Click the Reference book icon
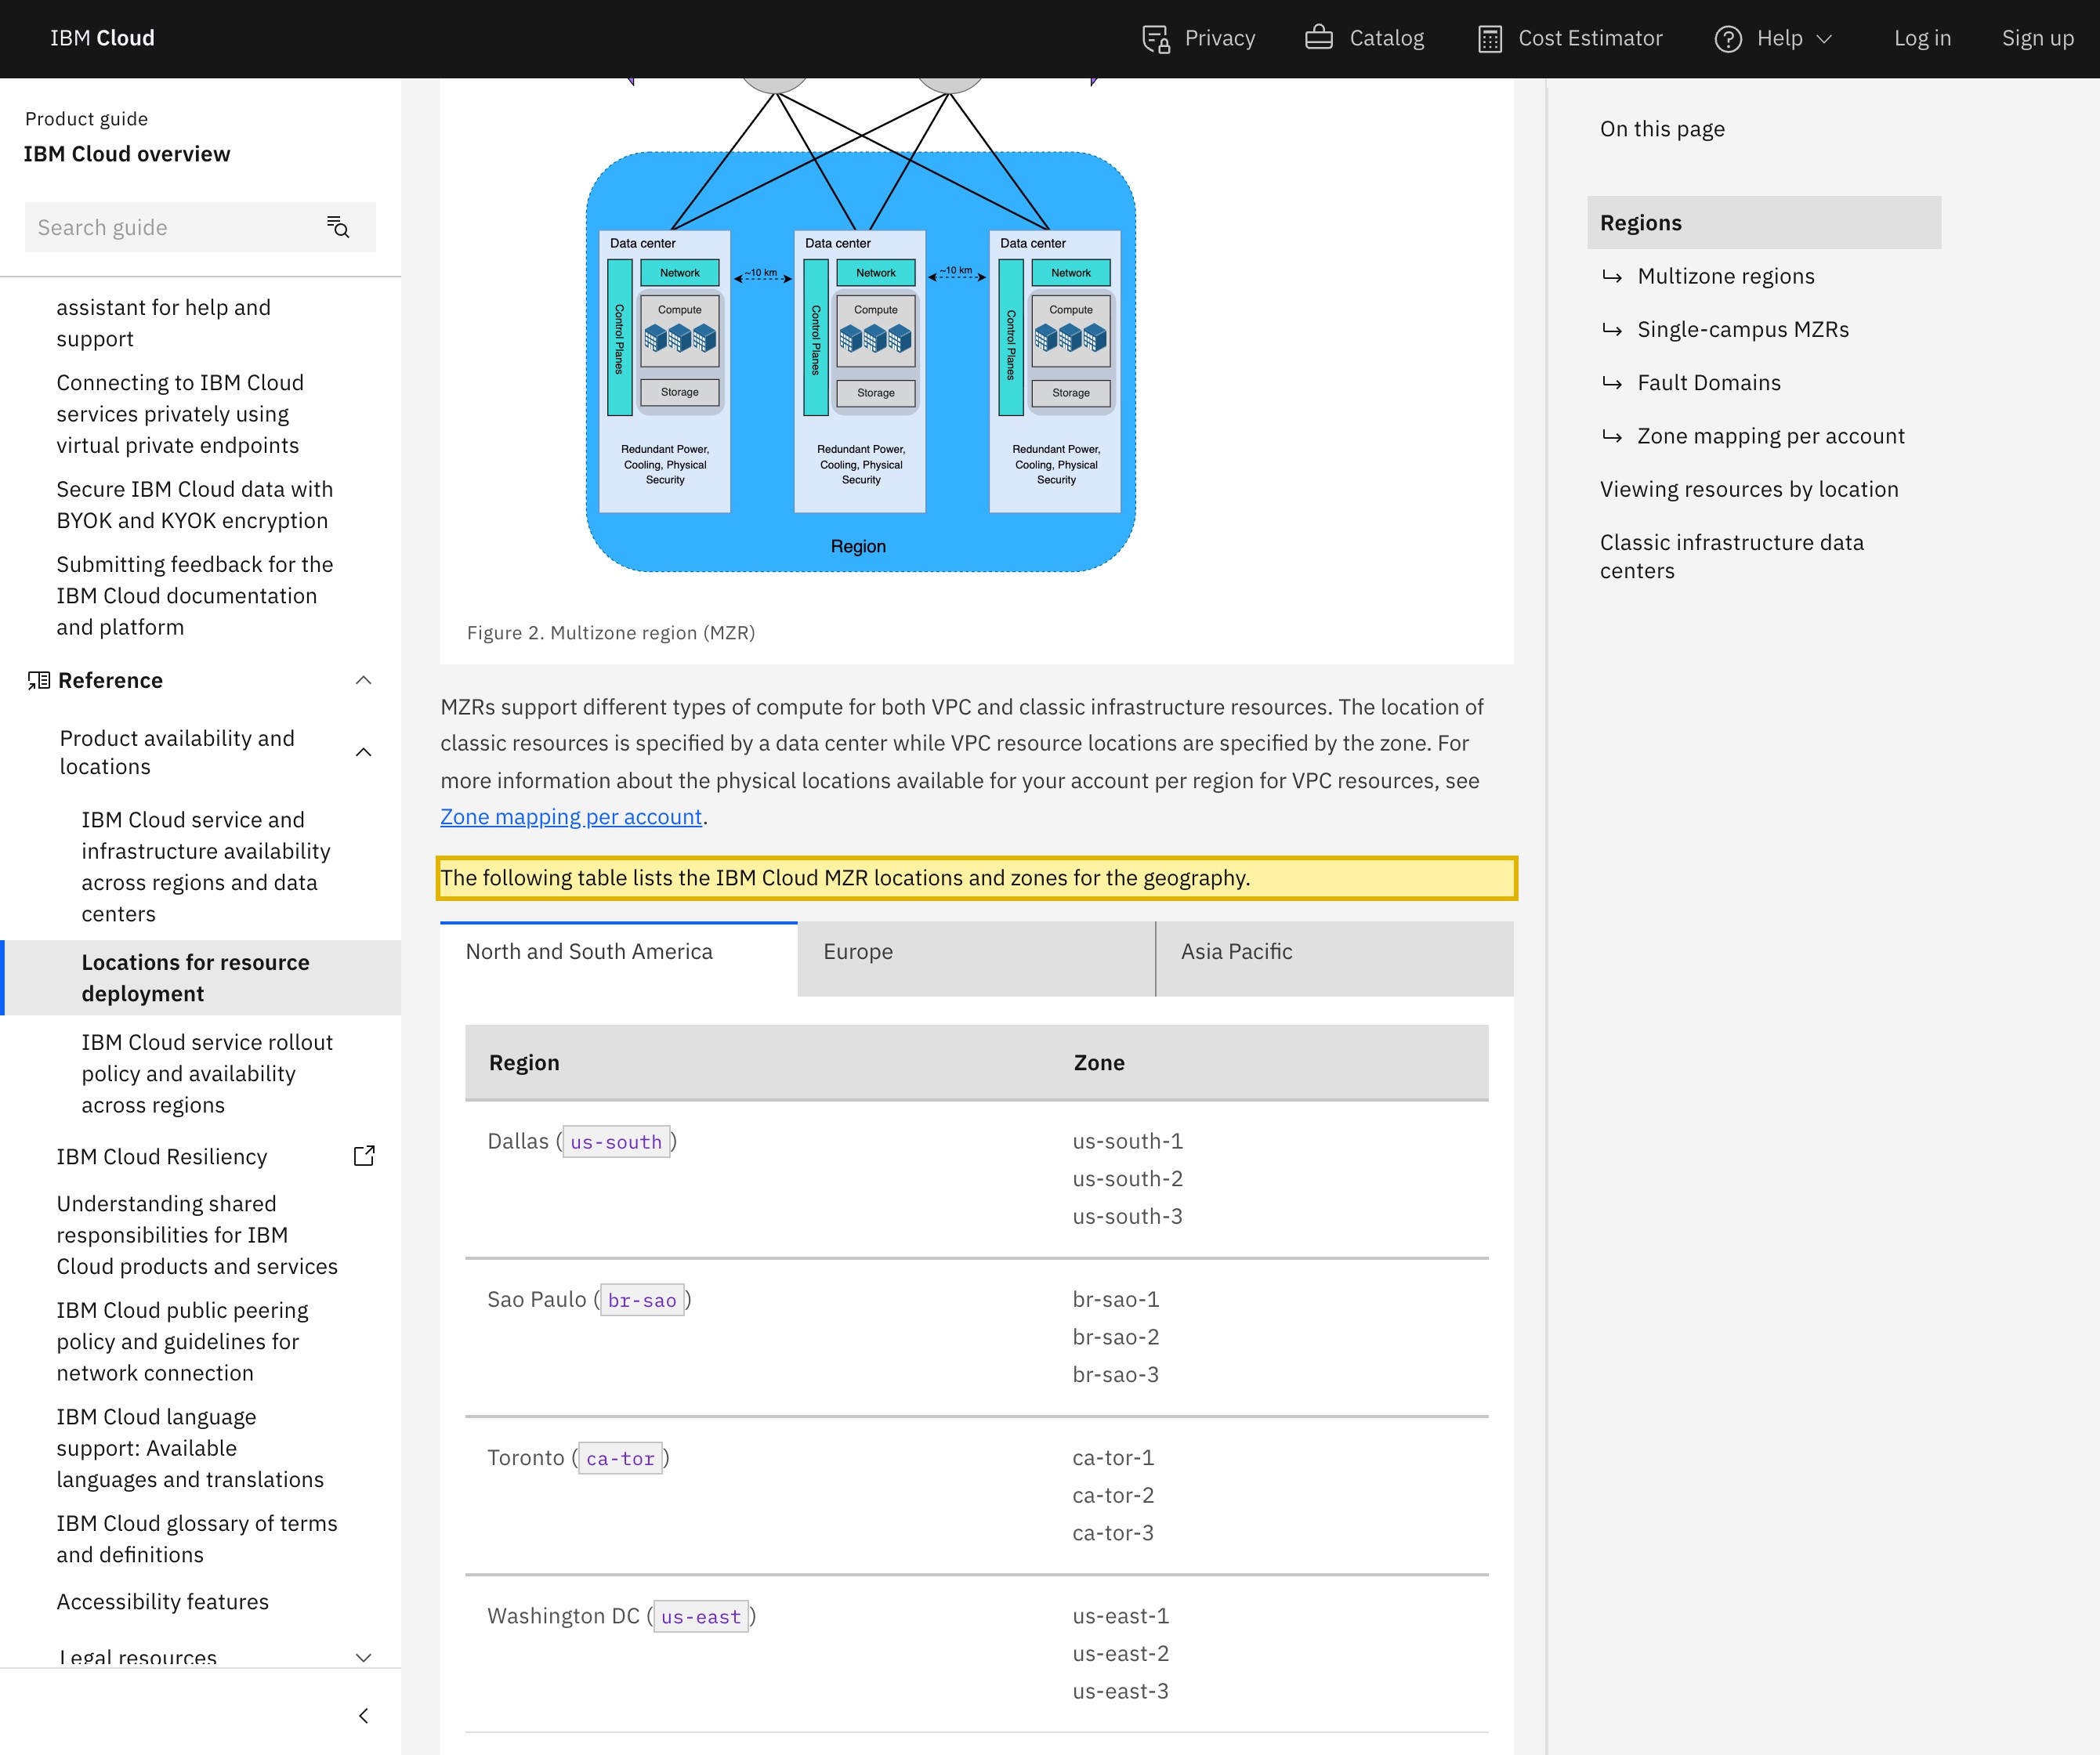This screenshot has width=2100, height=1755. [x=39, y=681]
